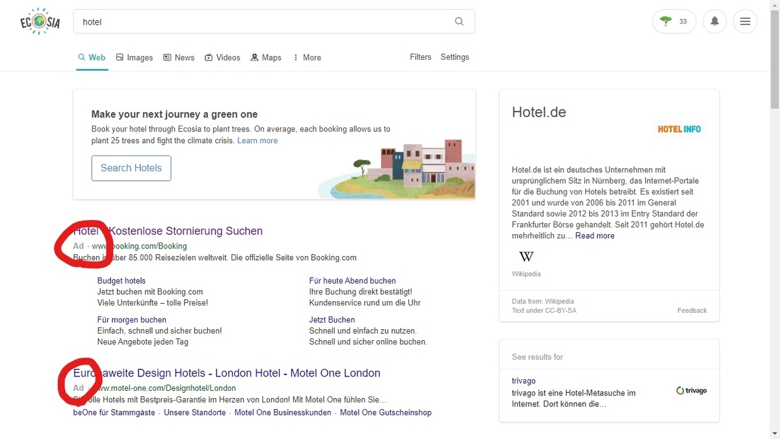The width and height of the screenshot is (780, 439).
Task: Click the 'See results for' label
Action: [x=538, y=357]
